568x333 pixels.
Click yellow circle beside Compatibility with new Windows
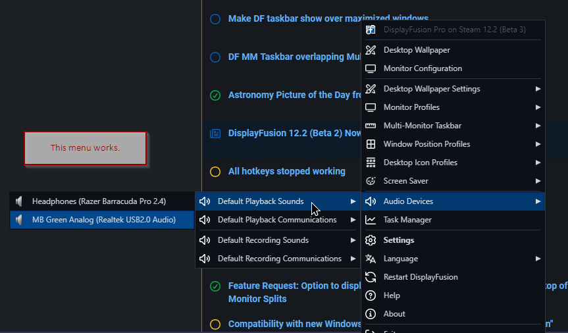(215, 324)
